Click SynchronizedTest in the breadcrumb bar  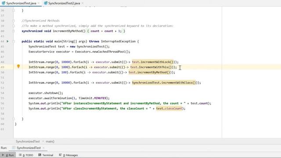tap(28, 141)
